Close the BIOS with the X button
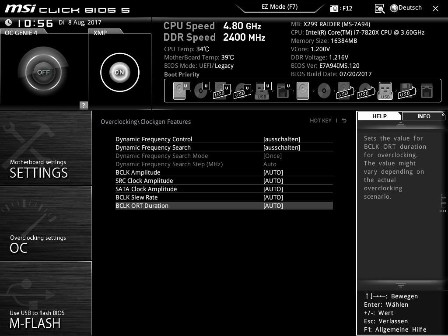 coord(435,9)
